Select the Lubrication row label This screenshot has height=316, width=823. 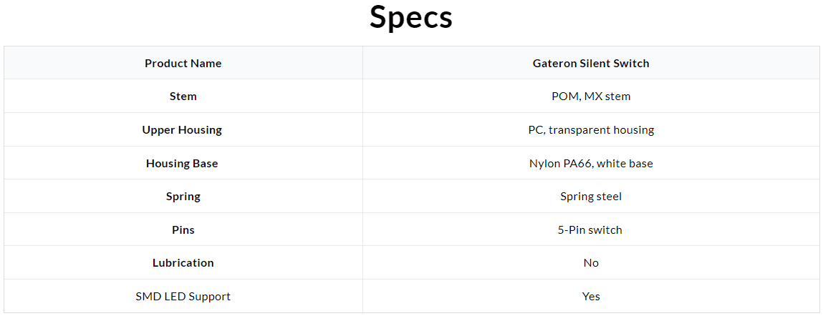coord(183,263)
